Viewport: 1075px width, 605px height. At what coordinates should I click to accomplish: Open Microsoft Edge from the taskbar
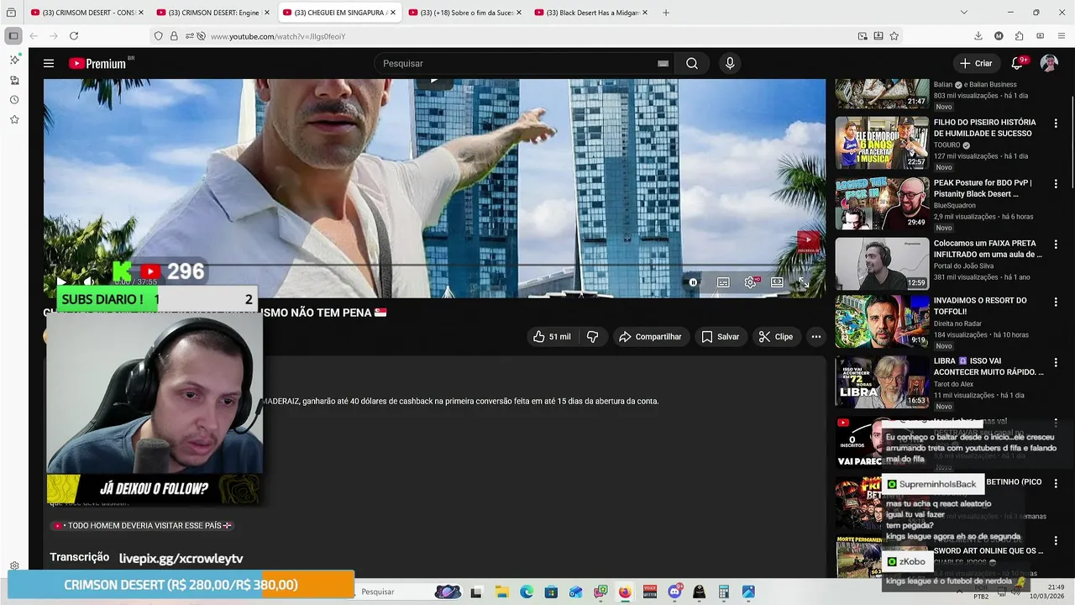(x=527, y=592)
